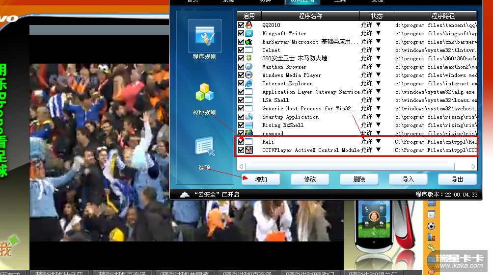Click the LSA Shell window icon
The height and width of the screenshot is (275, 493).
(248, 100)
